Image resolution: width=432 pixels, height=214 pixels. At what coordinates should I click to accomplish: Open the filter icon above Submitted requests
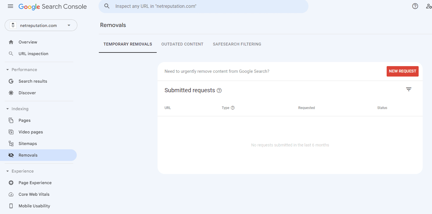(409, 89)
